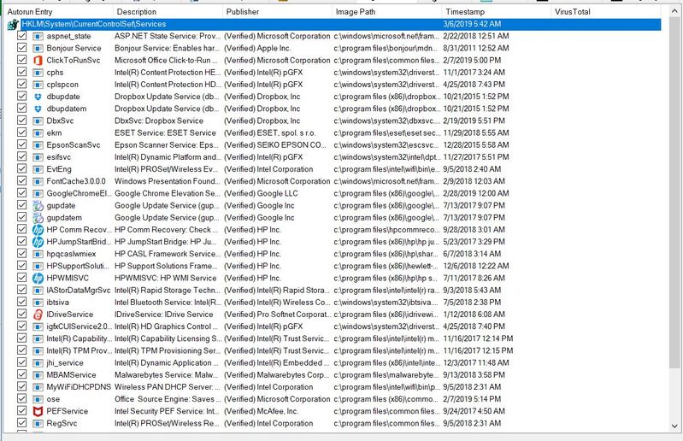
Task: Click the HP icon beside HPJumpStartBrid
Action: coord(38,242)
